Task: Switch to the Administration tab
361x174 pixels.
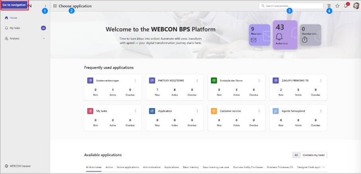Action: pyautogui.click(x=151, y=167)
